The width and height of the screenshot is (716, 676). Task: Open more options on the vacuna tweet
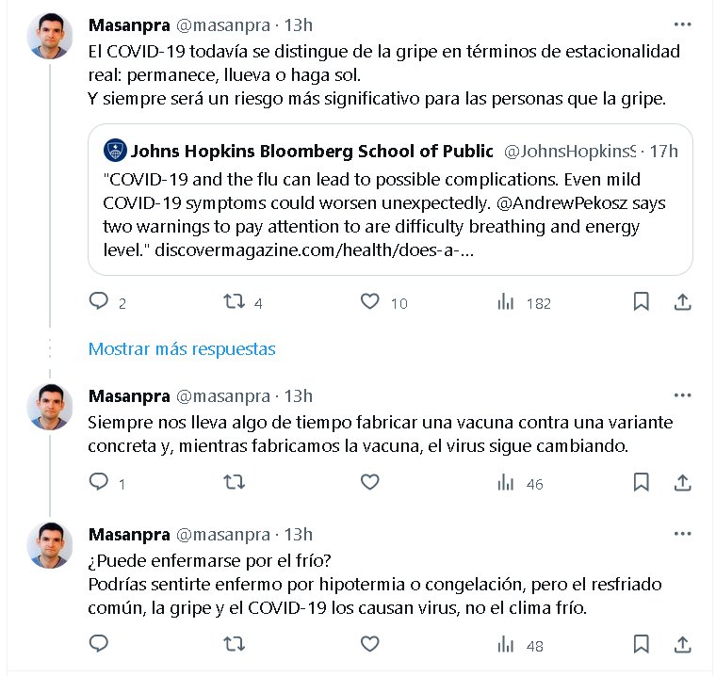pos(682,395)
